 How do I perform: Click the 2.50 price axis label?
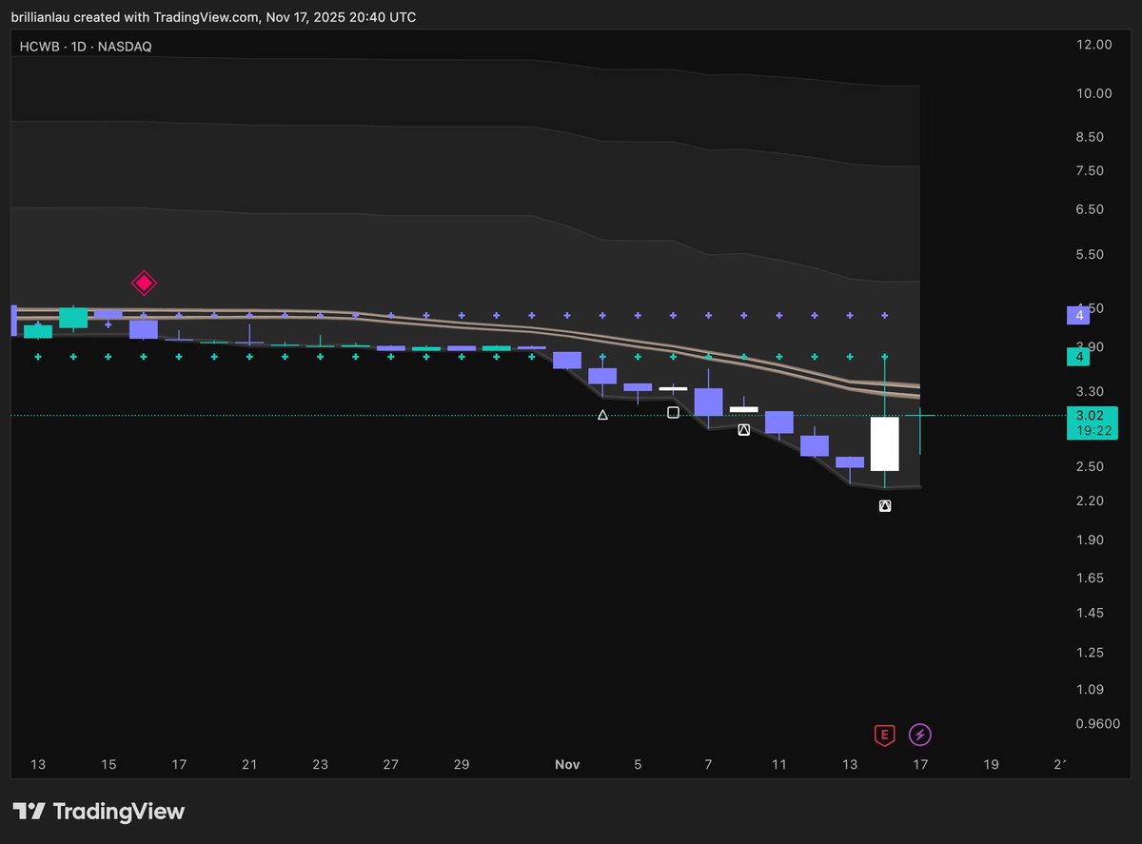coord(1090,465)
